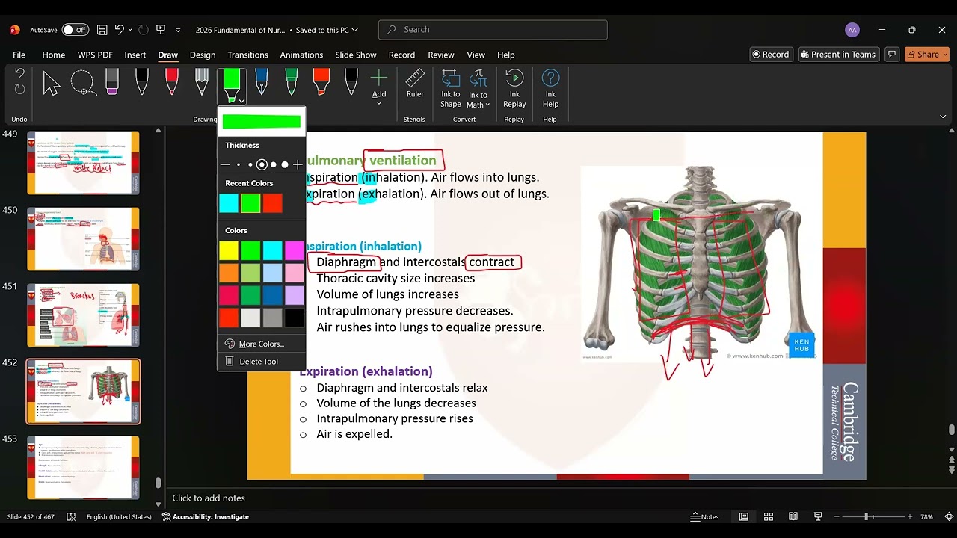
Task: Activate the Lasso Select tool
Action: (x=83, y=83)
